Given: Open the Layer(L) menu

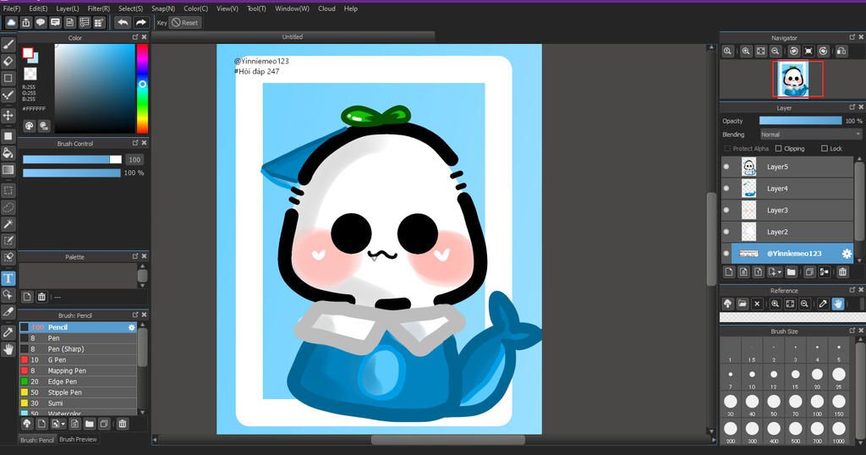Looking at the screenshot, I should point(68,8).
